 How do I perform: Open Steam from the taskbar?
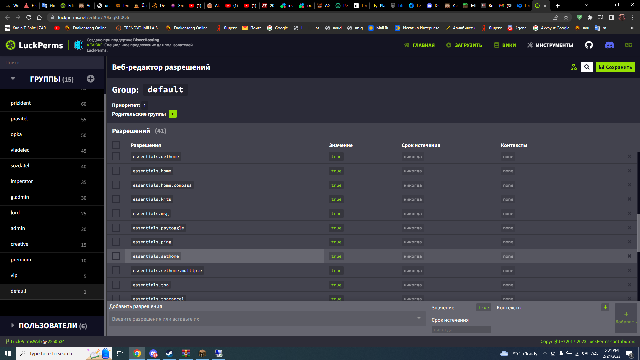tap(169, 353)
